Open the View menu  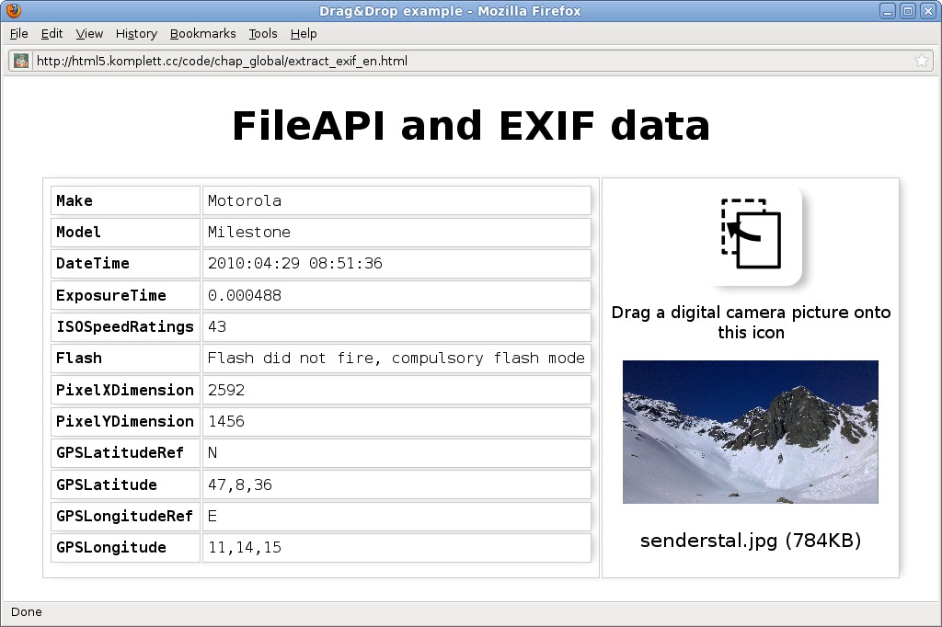click(89, 33)
